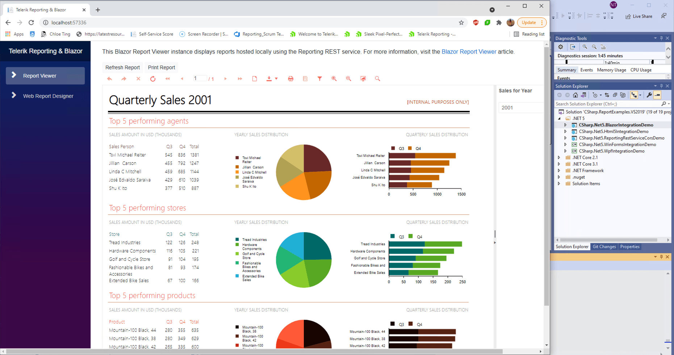Collapse all nodes in Solution Explorer
The width and height of the screenshot is (674, 355).
[615, 95]
